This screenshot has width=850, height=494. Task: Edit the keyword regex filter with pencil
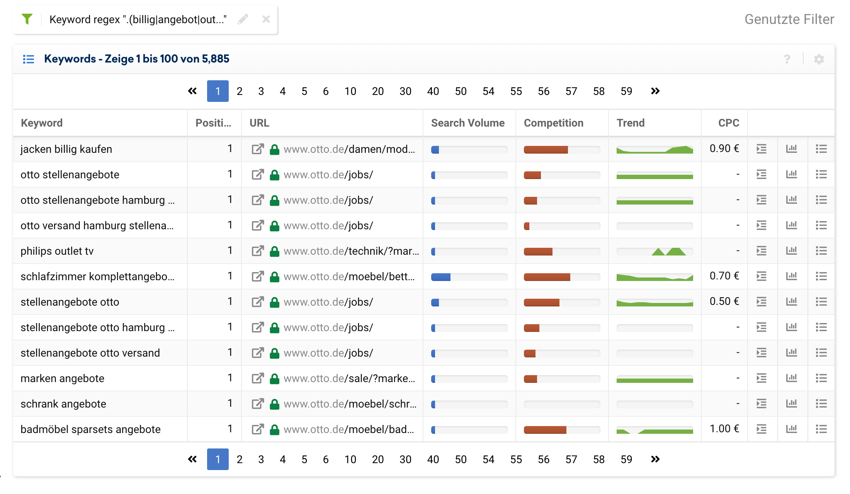click(243, 19)
